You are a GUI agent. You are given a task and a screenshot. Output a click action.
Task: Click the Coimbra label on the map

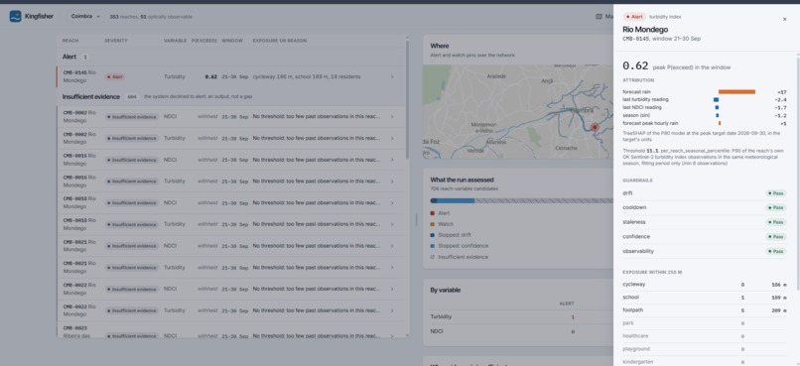[582, 110]
